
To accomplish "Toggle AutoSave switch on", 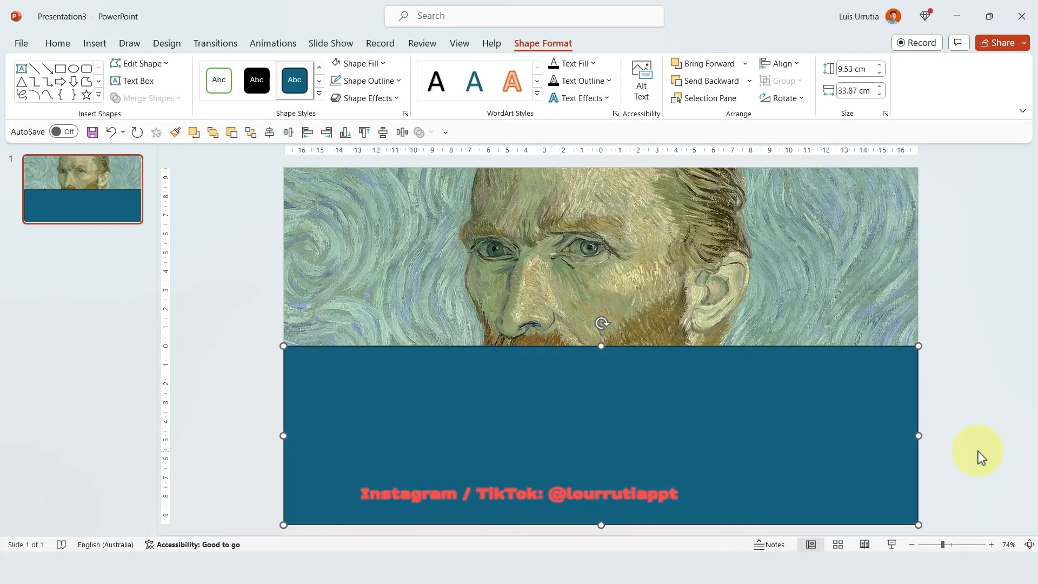I will 64,132.
